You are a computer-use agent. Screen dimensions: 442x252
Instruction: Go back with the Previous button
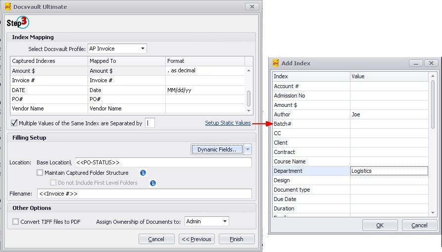point(196,239)
